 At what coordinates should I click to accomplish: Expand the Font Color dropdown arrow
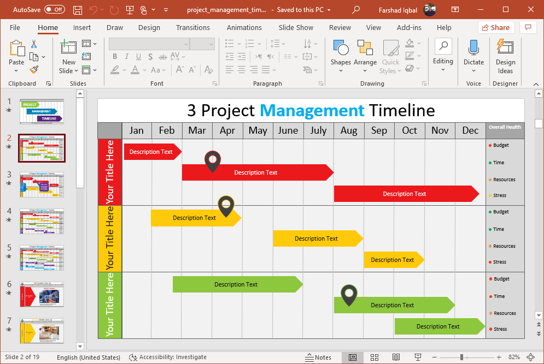[144, 70]
